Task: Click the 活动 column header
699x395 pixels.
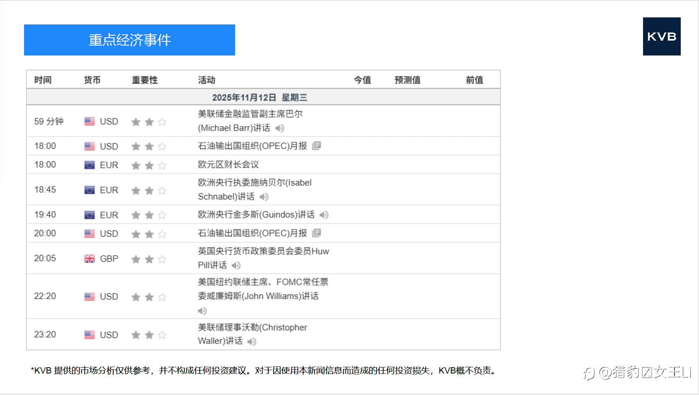Action: [206, 80]
